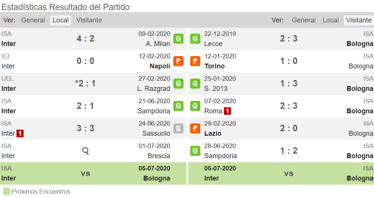Switch right panel to Local view
Screen dimensions: 374x197
click(x=331, y=20)
